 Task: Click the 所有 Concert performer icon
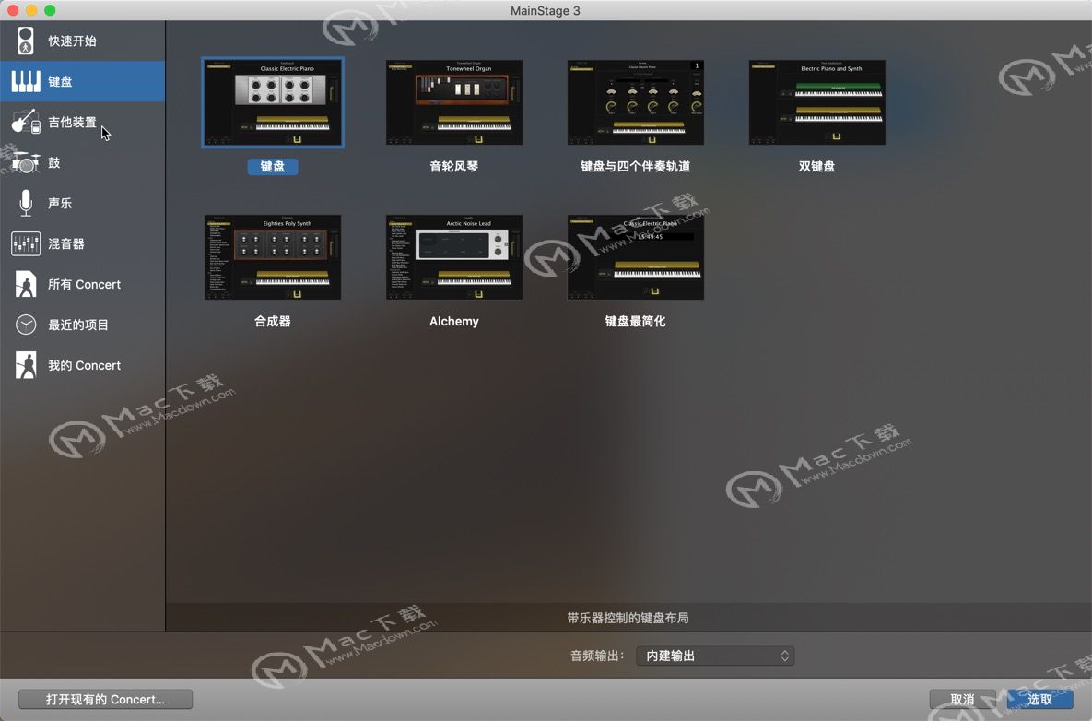pyautogui.click(x=26, y=284)
